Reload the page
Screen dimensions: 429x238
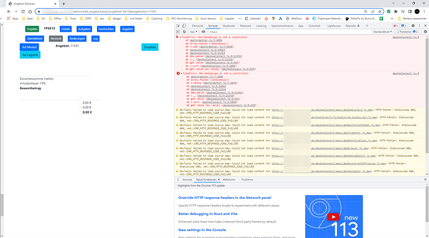(x=23, y=11)
